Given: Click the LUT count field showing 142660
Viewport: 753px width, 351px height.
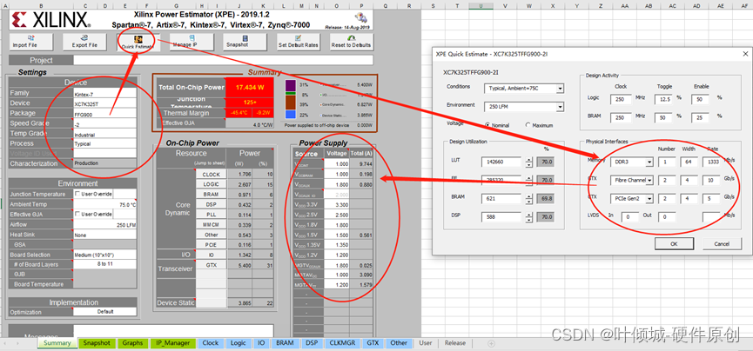Looking at the screenshot, I should point(501,162).
